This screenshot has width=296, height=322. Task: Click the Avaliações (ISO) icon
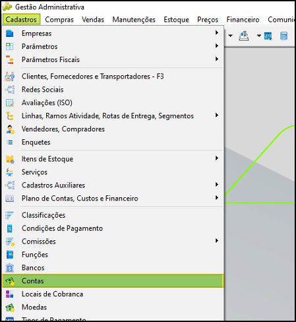pos(10,103)
